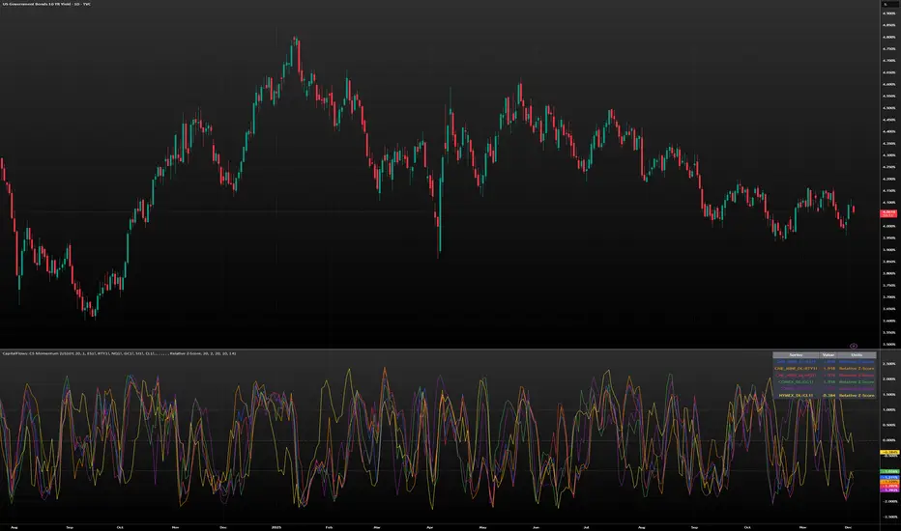901x531 pixels.
Task: Click the 4.000% tick on price scale
Action: click(889, 226)
